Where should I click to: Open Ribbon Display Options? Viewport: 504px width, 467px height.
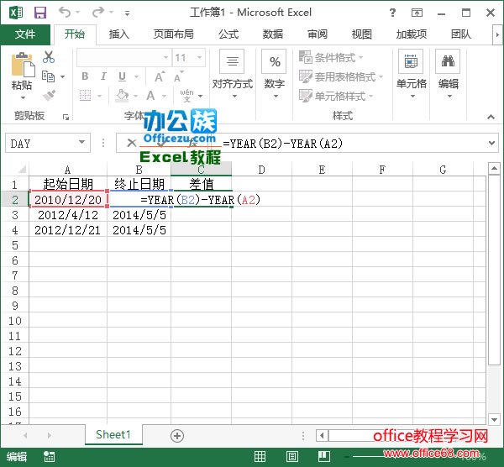tap(417, 13)
